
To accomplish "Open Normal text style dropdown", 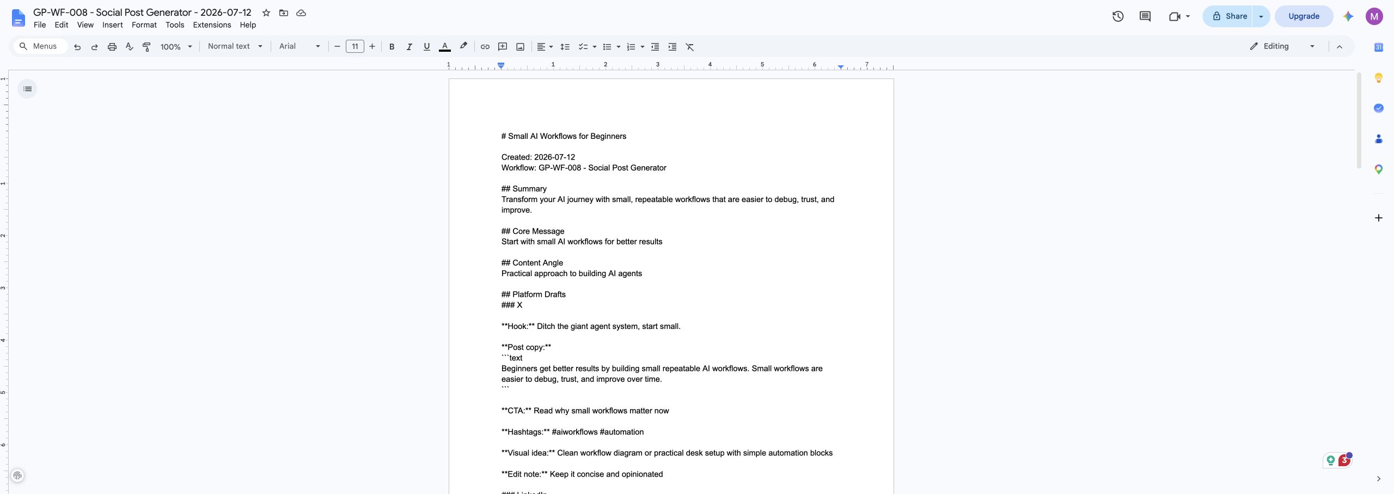I will (x=235, y=46).
